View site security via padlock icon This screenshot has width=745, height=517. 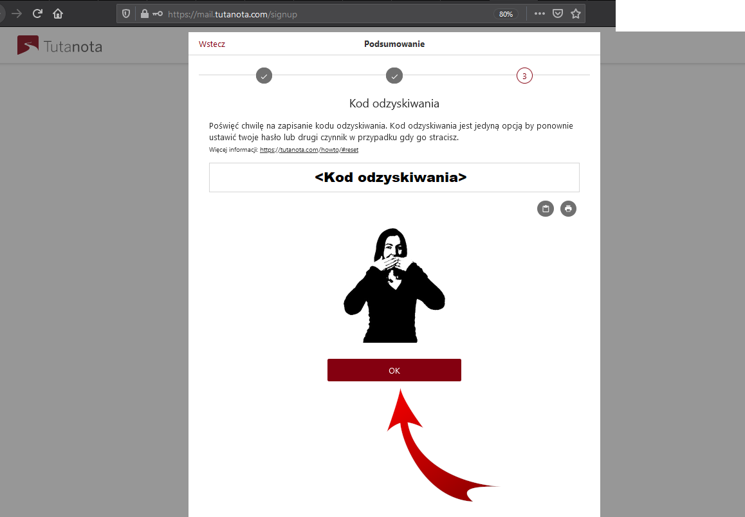pos(145,14)
